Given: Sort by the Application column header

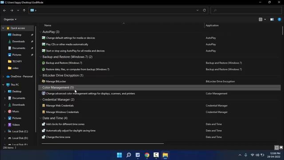Looking at the screenshot, I should (212, 25).
